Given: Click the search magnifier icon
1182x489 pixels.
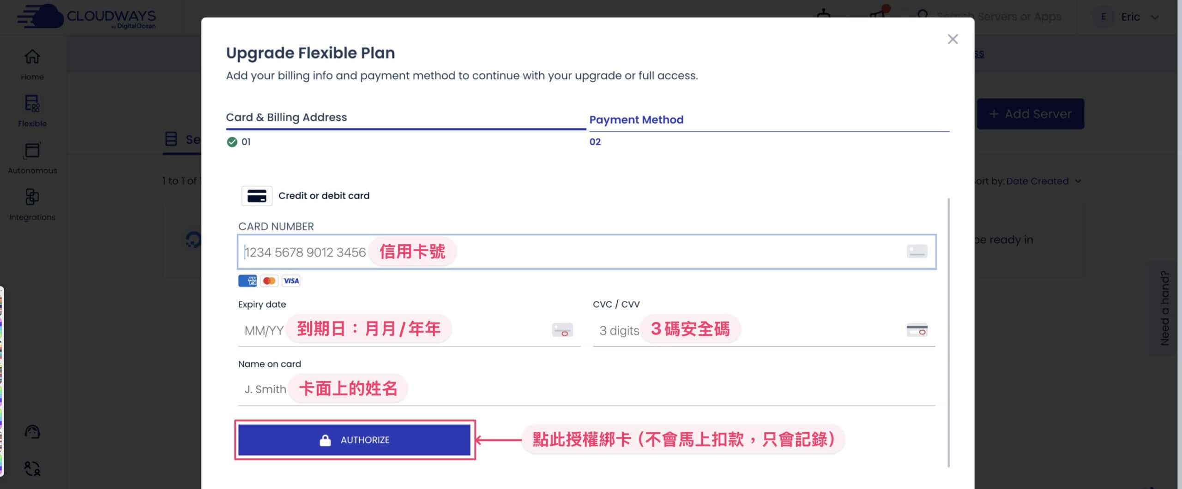Looking at the screenshot, I should pyautogui.click(x=923, y=16).
